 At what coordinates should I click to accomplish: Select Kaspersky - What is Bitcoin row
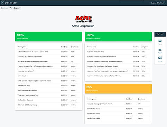[x=49, y=57]
